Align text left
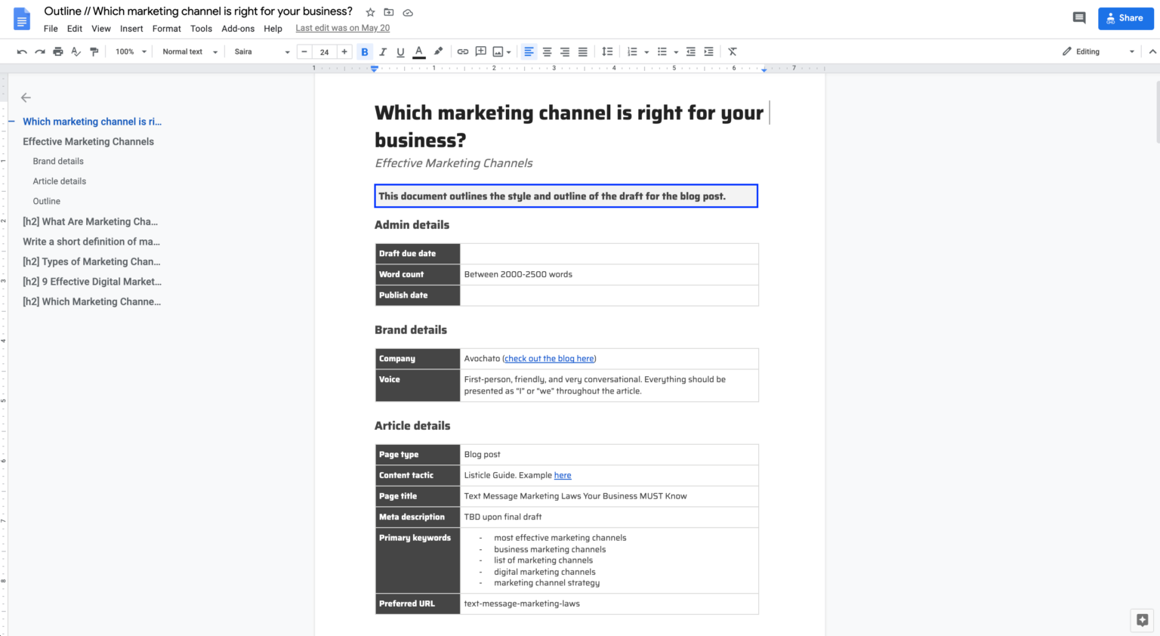Screen dimensions: 1160x636 (529, 51)
